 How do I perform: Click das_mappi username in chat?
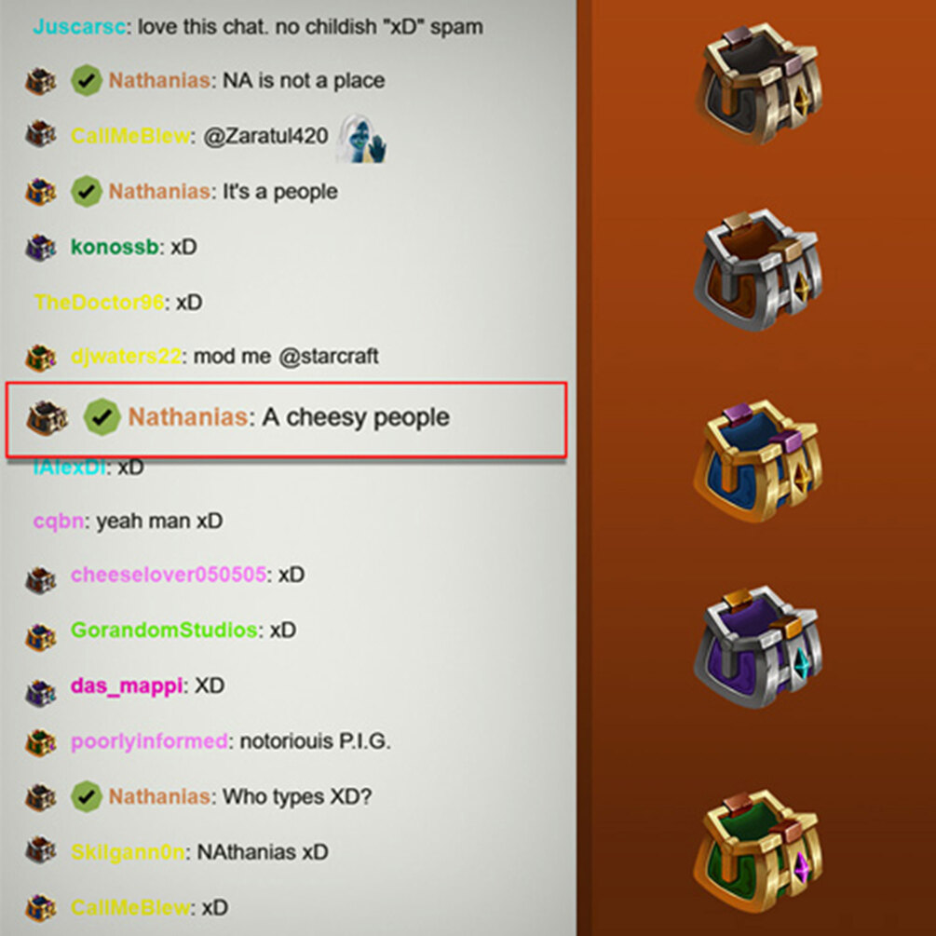click(126, 685)
